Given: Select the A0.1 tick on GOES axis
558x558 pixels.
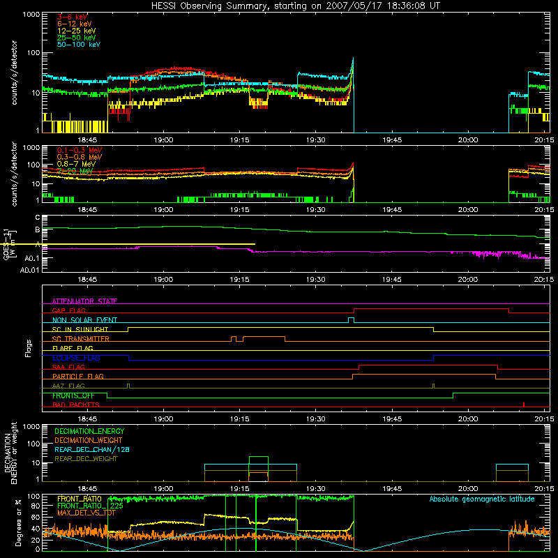Looking at the screenshot, I should click(31, 258).
